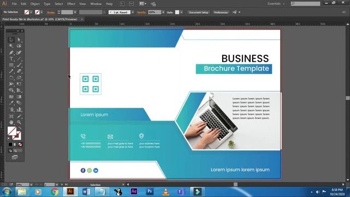This screenshot has width=350, height=197.
Task: Open the zoom level dropdown at bottom
Action: coord(31,185)
